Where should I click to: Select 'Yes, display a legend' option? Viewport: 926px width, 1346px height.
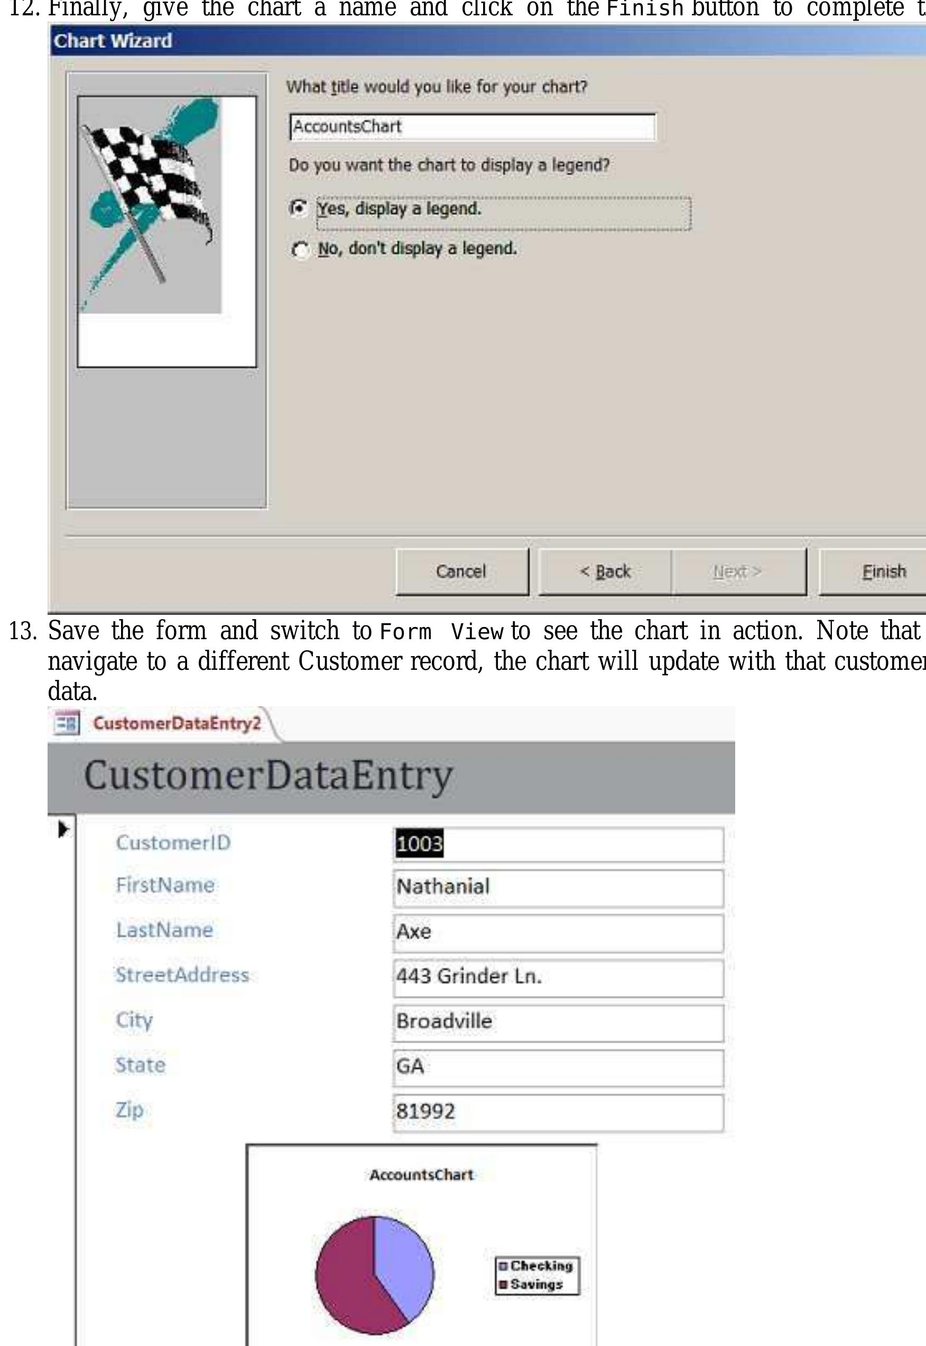coord(298,208)
